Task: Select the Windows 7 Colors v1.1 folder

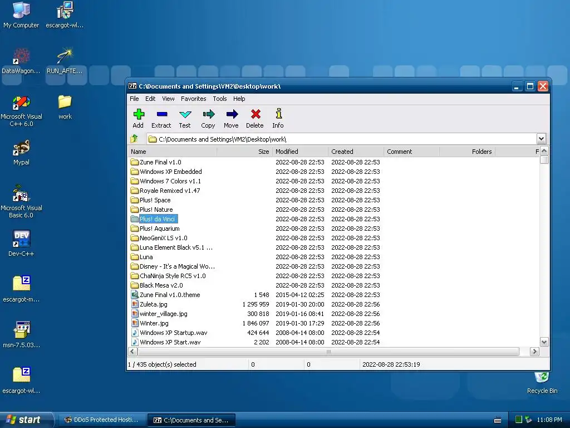Action: click(x=165, y=181)
